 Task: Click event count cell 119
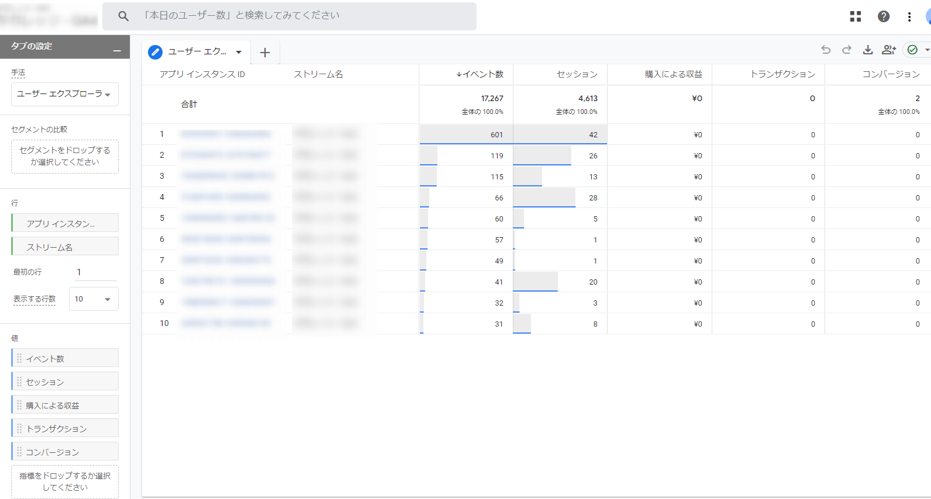[496, 156]
